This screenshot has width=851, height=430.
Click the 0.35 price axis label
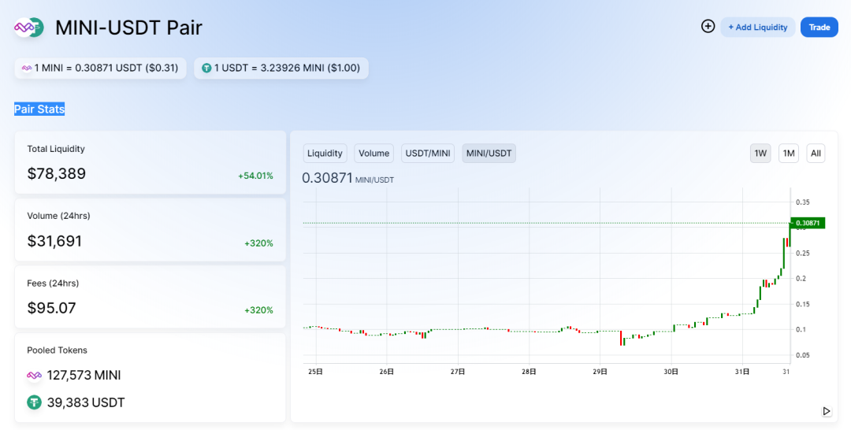click(803, 202)
